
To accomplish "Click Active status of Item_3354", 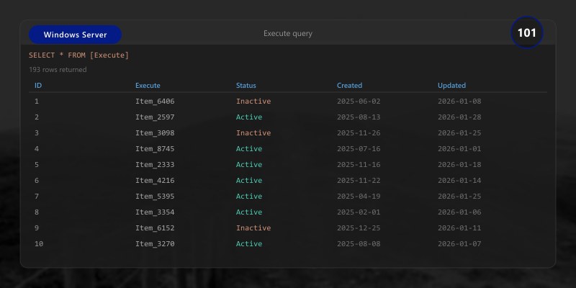I will [249, 212].
